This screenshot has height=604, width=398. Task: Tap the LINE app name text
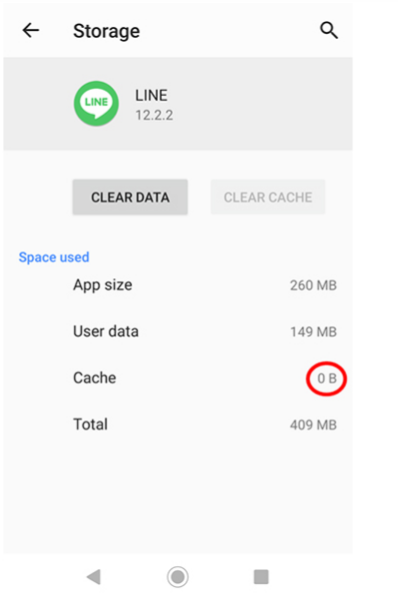pyautogui.click(x=151, y=95)
